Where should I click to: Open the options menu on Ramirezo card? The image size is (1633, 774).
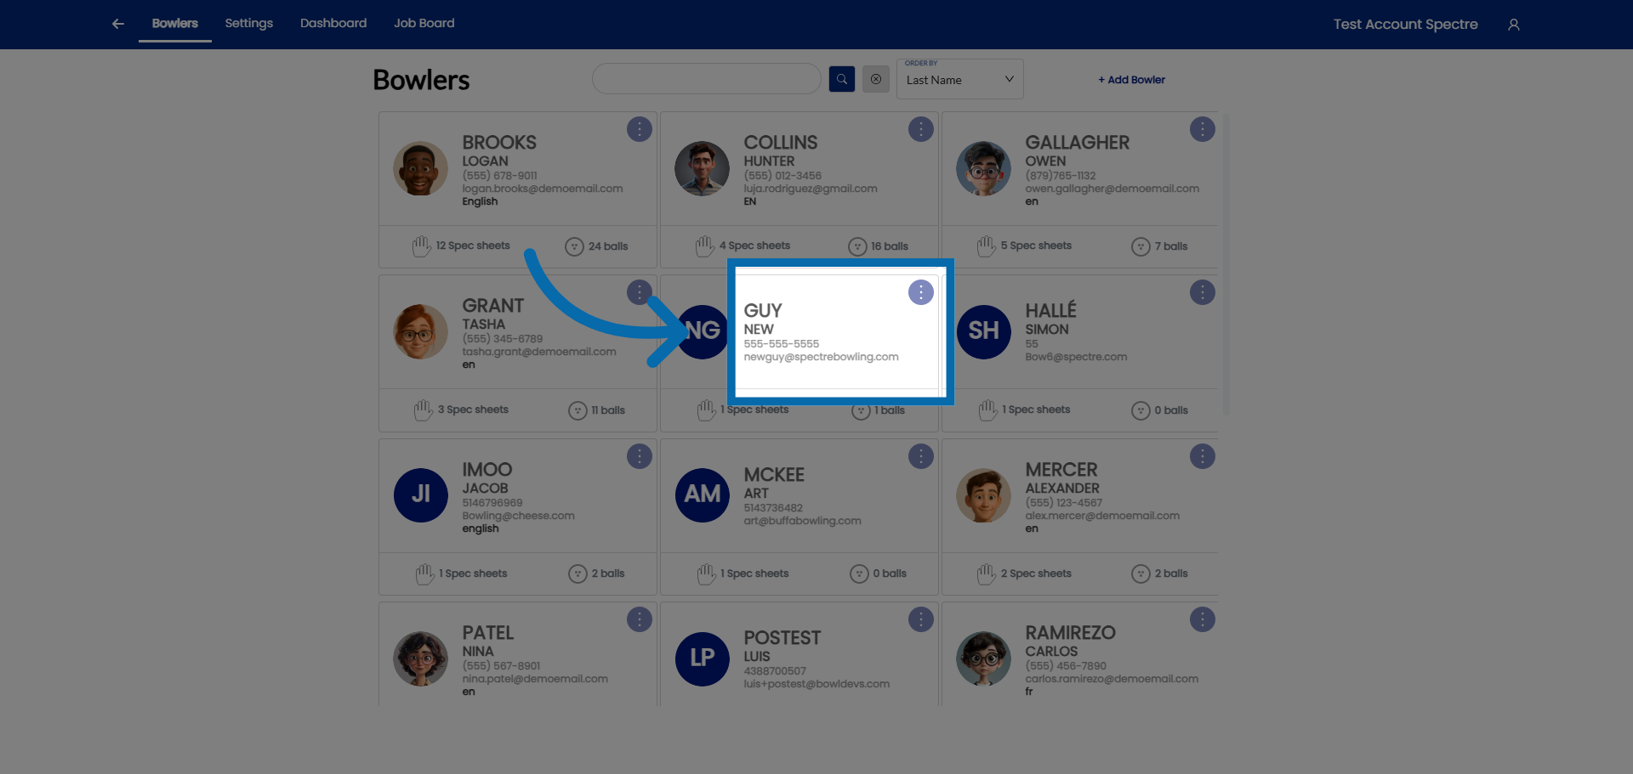coord(1203,619)
